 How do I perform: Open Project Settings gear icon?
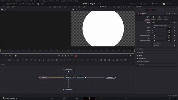click(174, 98)
